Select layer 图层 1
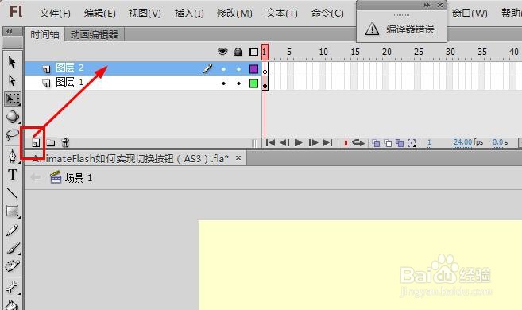This screenshot has height=310, width=522. pos(143,83)
